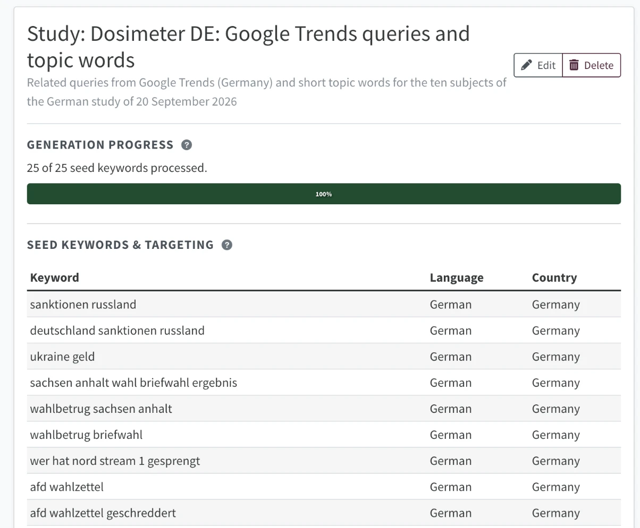Select keyword 'afd wahlzettel geschreddert'
This screenshot has width=640, height=528.
[x=103, y=513]
